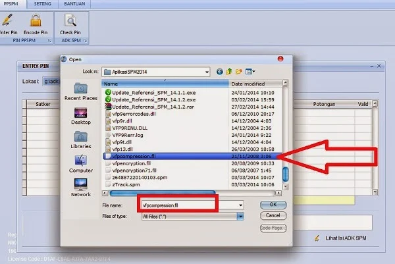Sort files by Date modified column
The width and height of the screenshot is (395, 264).
pos(255,84)
